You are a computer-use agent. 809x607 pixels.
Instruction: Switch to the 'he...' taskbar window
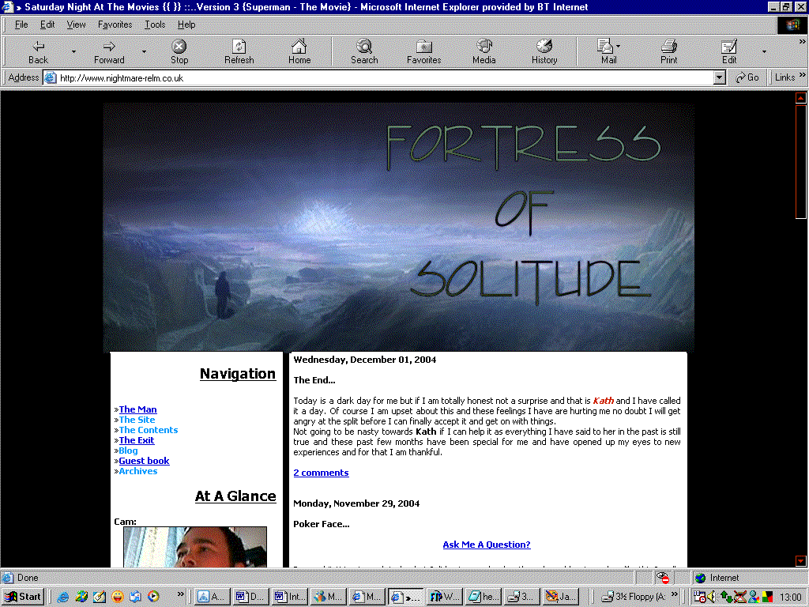pos(483,597)
